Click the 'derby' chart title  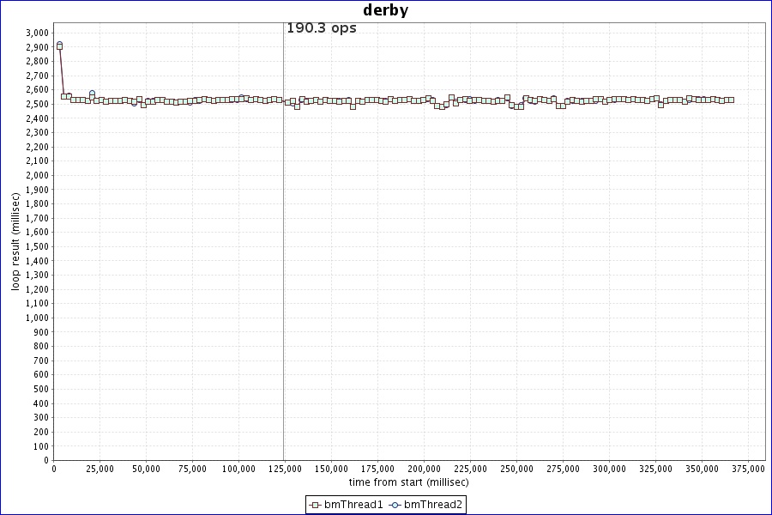coord(386,10)
